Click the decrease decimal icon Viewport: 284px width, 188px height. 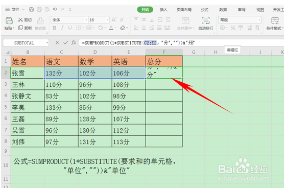coord(257,28)
